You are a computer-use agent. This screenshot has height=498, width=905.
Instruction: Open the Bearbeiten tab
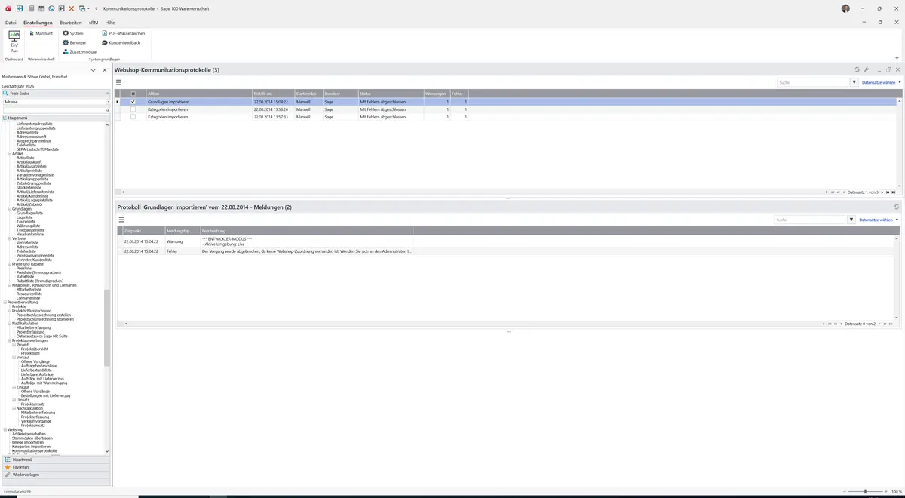click(71, 23)
